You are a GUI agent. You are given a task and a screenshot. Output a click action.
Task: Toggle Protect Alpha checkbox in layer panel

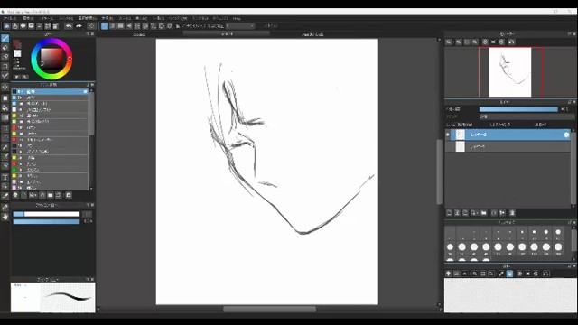tap(448, 125)
